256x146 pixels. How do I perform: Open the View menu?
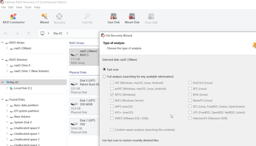click(x=19, y=7)
